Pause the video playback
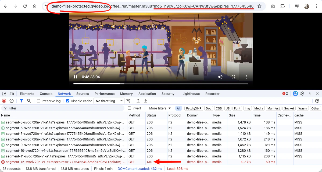This screenshot has height=172, width=322. point(75,77)
